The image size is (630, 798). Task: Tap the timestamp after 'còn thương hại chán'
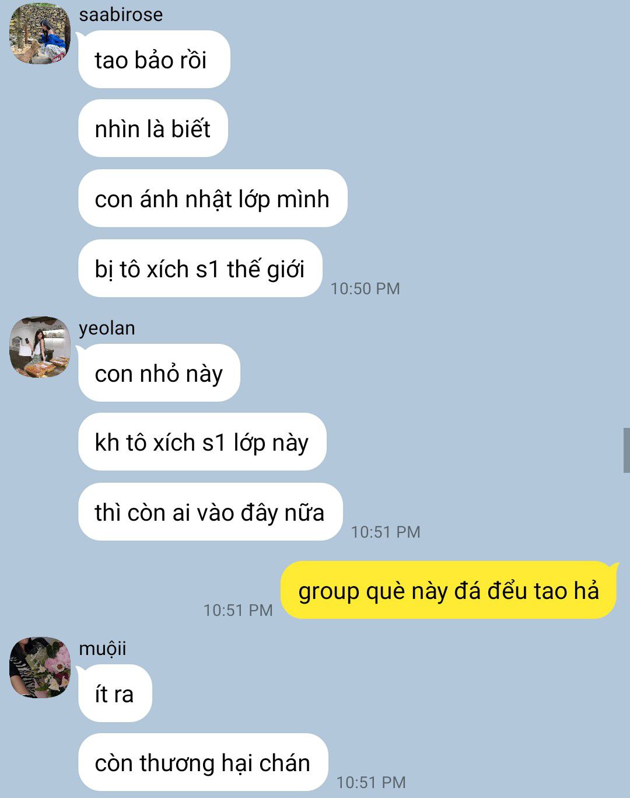click(x=371, y=782)
